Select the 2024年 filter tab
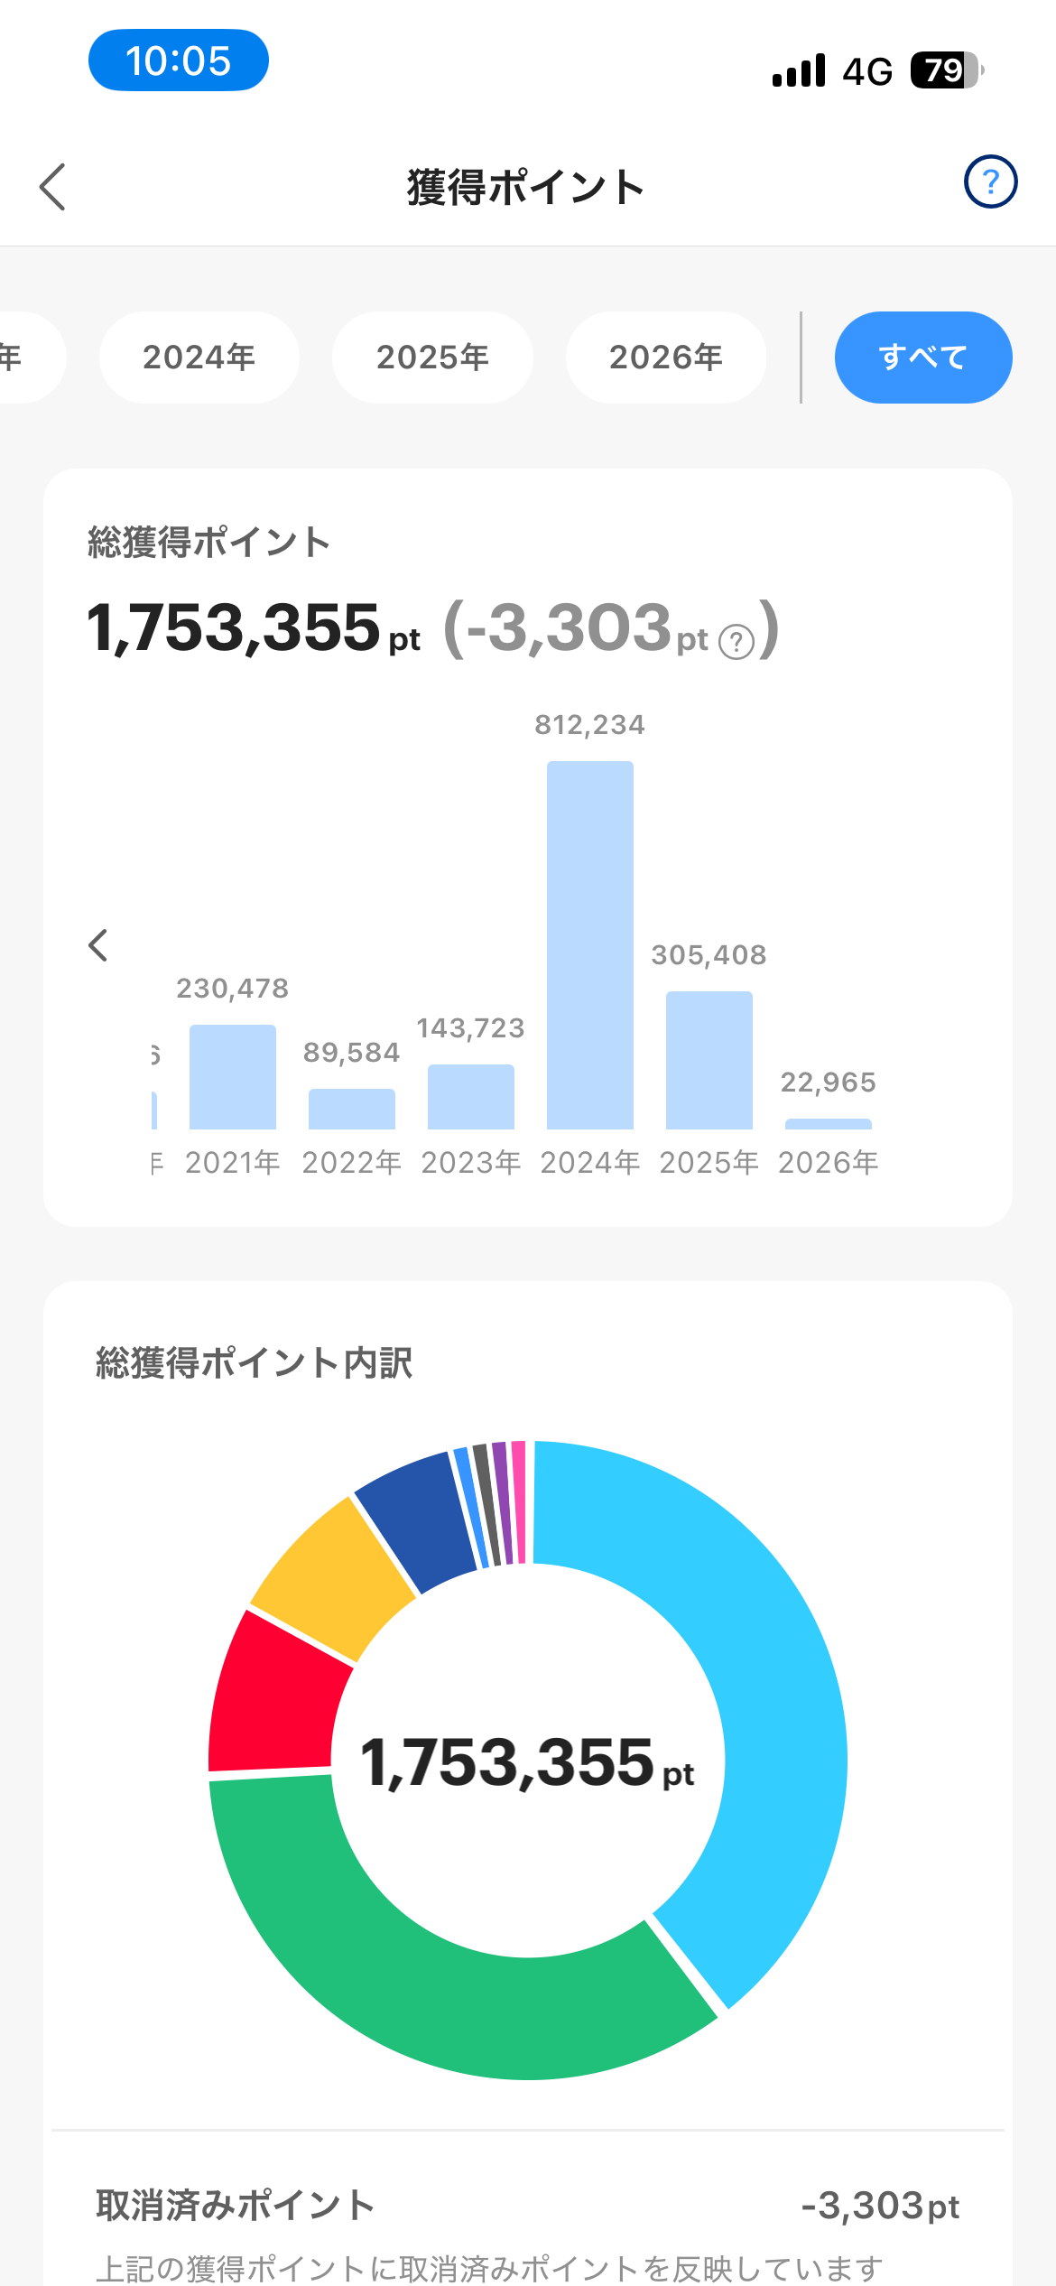Image resolution: width=1056 pixels, height=2286 pixels. [x=199, y=358]
